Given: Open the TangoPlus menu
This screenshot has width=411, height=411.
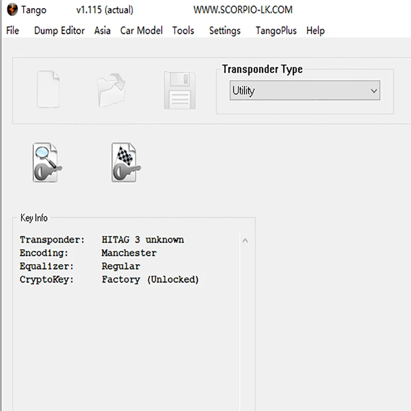Looking at the screenshot, I should click(276, 31).
